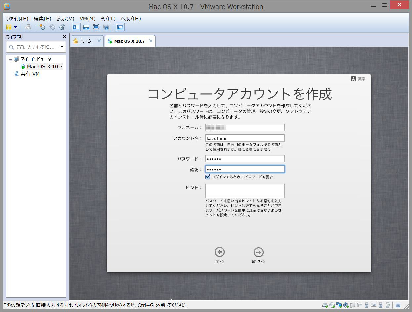Go back with the 戻る arrow button
The width and height of the screenshot is (412, 312).
(x=220, y=252)
